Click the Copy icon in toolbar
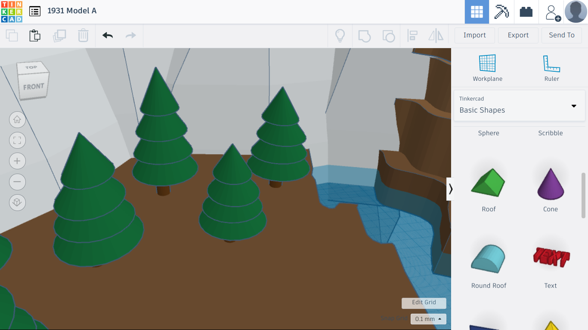Screen dimensions: 588x330 [x=12, y=35]
